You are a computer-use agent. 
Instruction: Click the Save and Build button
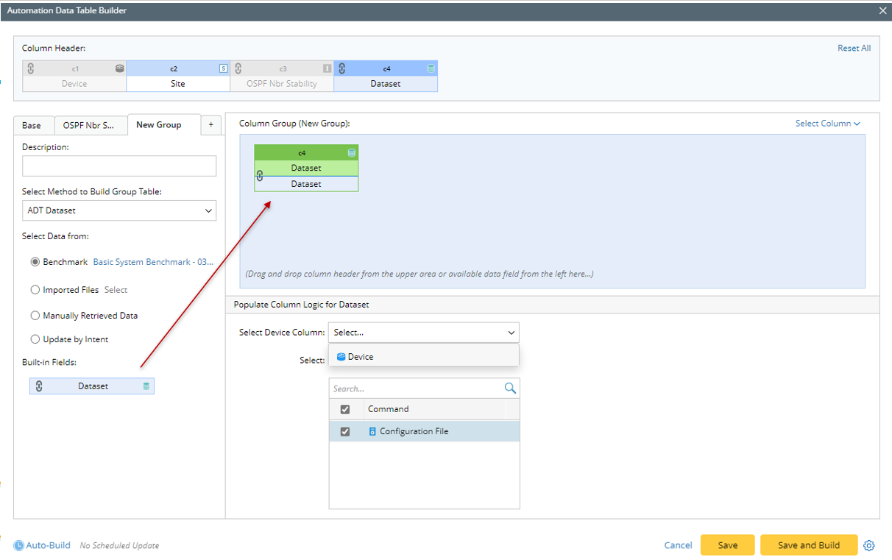pos(809,545)
